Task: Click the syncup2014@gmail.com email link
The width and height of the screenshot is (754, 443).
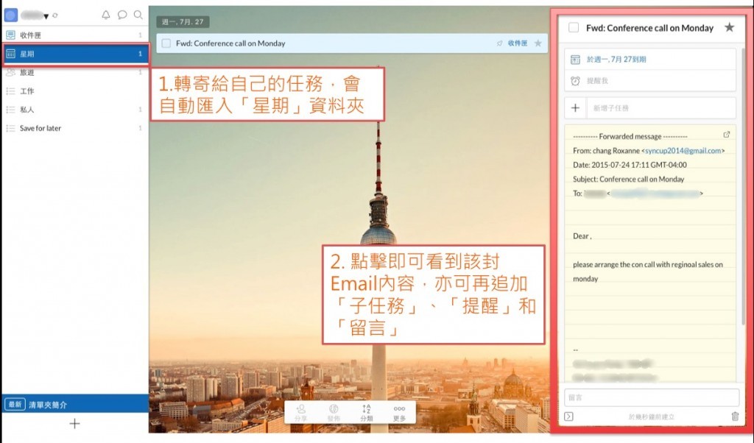Action: coord(683,150)
